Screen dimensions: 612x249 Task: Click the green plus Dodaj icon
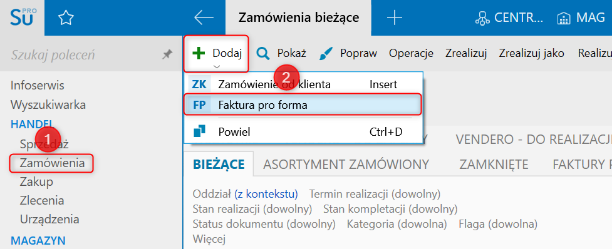coord(199,53)
